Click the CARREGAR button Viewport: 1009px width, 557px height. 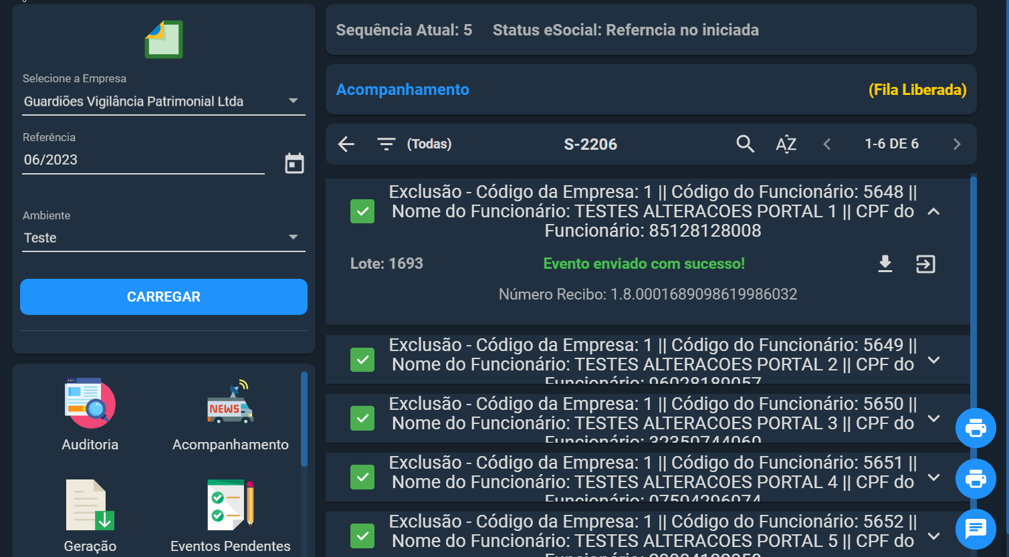point(164,297)
